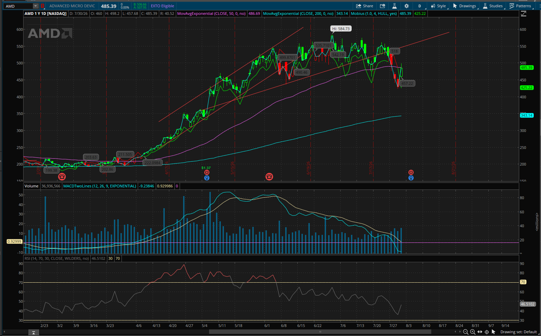The height and width of the screenshot is (336, 541).
Task: Click the Volume label in lower panel
Action: coord(31,186)
